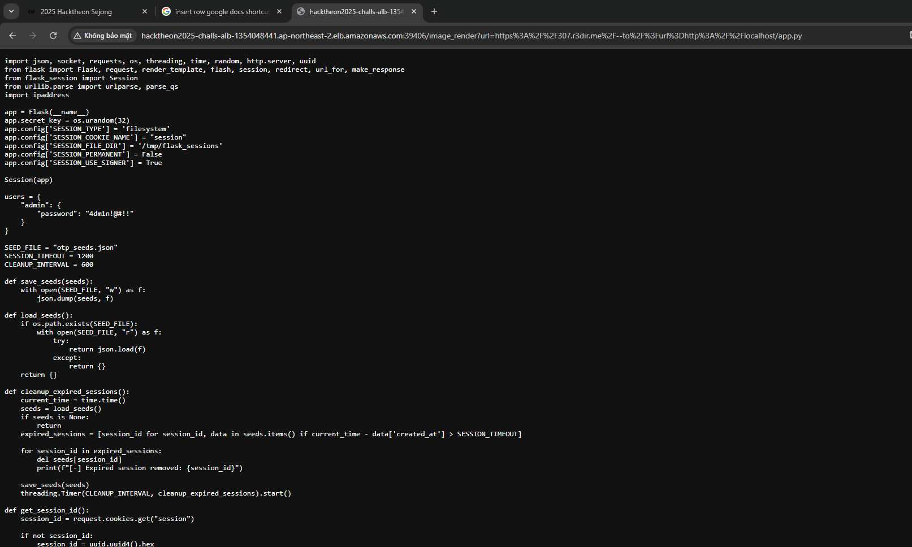The height and width of the screenshot is (547, 912).
Task: Click the ctf favicon on the Hacktheon Sejong tab
Action: pyautogui.click(x=31, y=11)
